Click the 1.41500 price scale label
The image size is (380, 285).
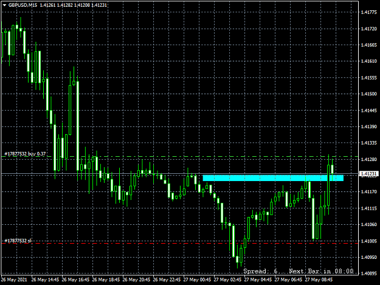coord(368,94)
